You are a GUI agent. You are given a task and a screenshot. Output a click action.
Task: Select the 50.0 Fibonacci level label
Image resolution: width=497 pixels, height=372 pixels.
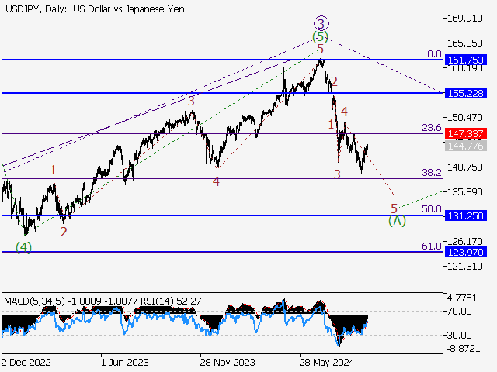pyautogui.click(x=432, y=208)
